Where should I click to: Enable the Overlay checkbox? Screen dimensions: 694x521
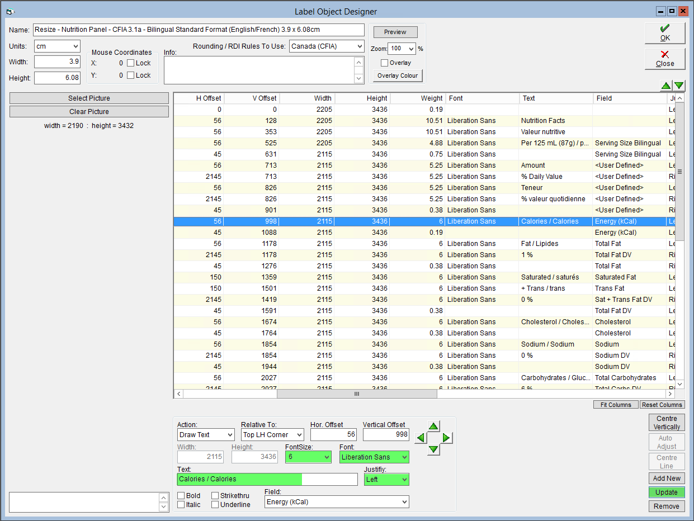(384, 63)
